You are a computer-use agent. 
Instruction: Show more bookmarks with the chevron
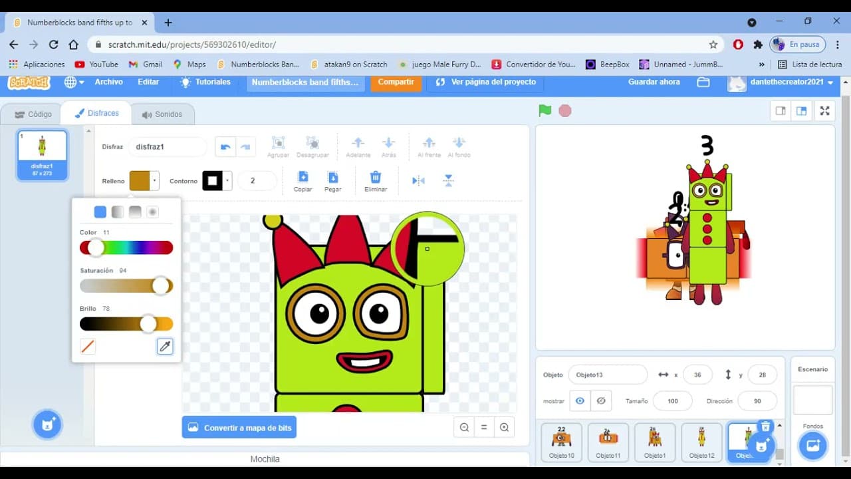[x=762, y=65]
